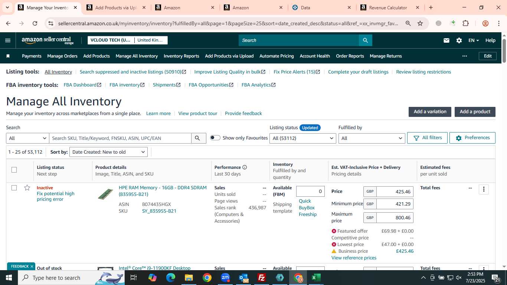The width and height of the screenshot is (507, 285).
Task: Open Microsoft Edge from taskbar
Action: tap(171, 278)
